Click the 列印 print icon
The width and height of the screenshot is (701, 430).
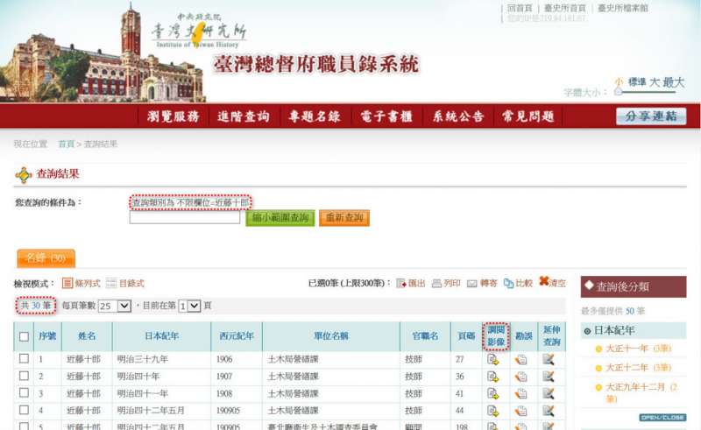click(x=436, y=284)
